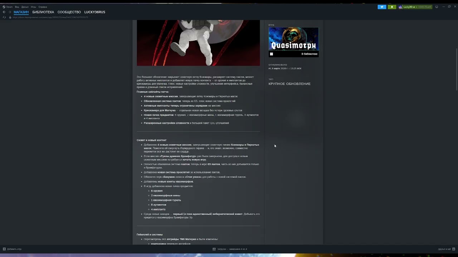458x257 pixels.
Task: Click the bullet text 8 аугментов
Action: point(159,205)
